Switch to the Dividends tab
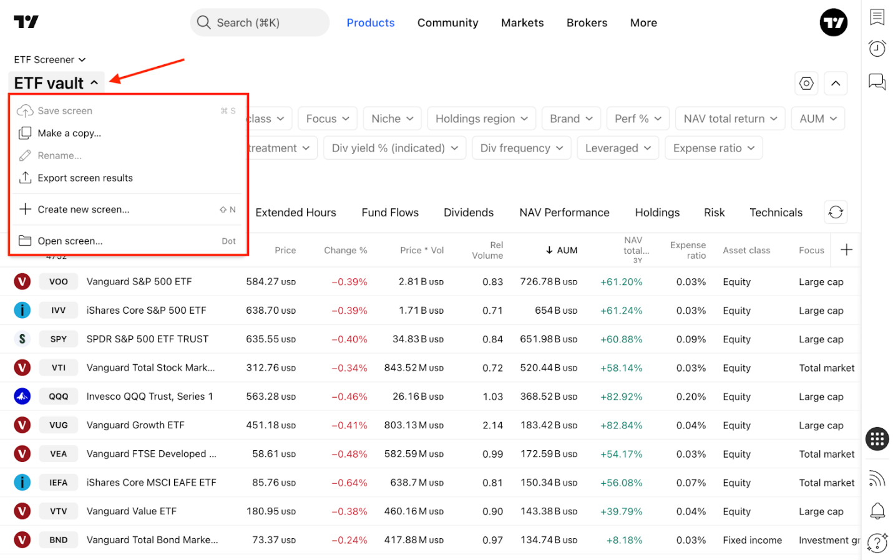The image size is (893, 560). (x=468, y=213)
